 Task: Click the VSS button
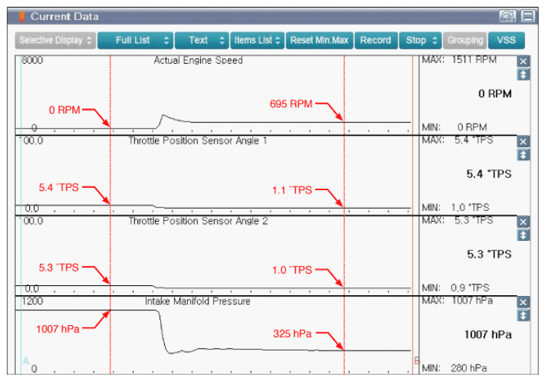[x=506, y=40]
